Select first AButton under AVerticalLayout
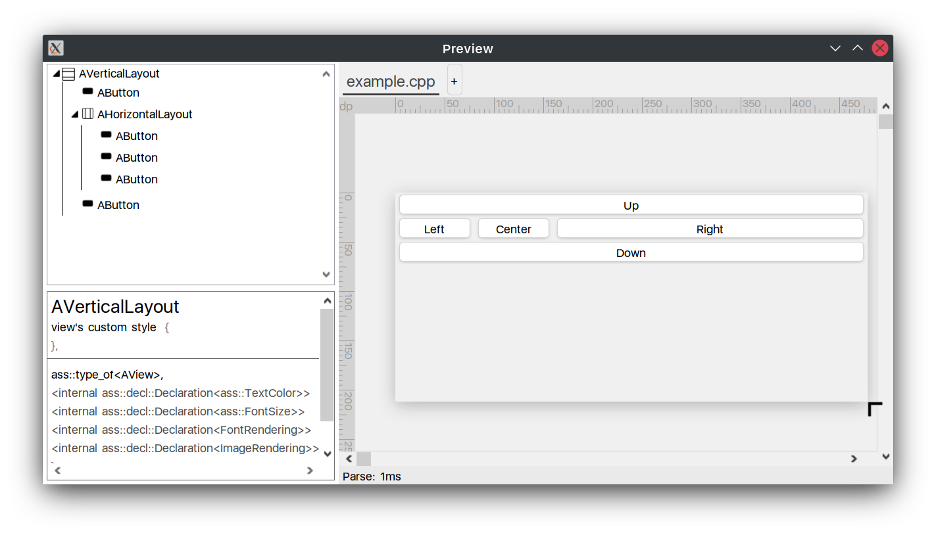 118,93
